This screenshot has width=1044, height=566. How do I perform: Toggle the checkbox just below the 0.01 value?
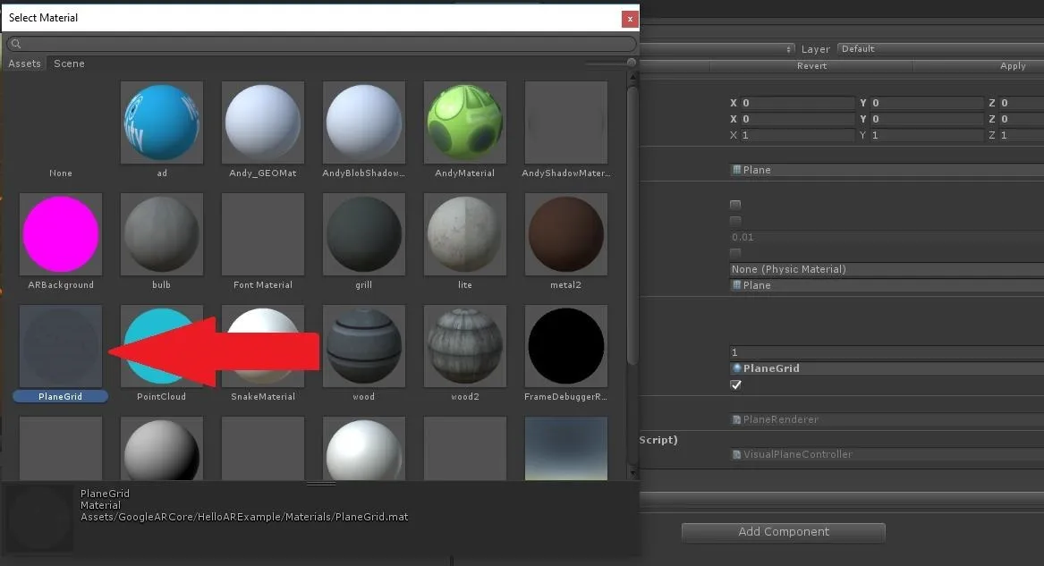point(735,253)
